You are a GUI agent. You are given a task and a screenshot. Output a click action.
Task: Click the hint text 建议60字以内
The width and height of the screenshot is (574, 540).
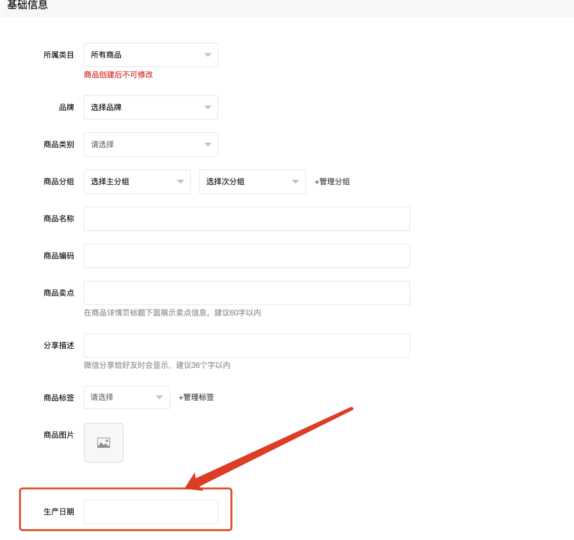pos(237,313)
